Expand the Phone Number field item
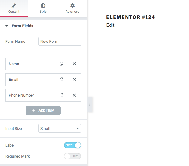The height and width of the screenshot is (166, 189). tap(30, 95)
